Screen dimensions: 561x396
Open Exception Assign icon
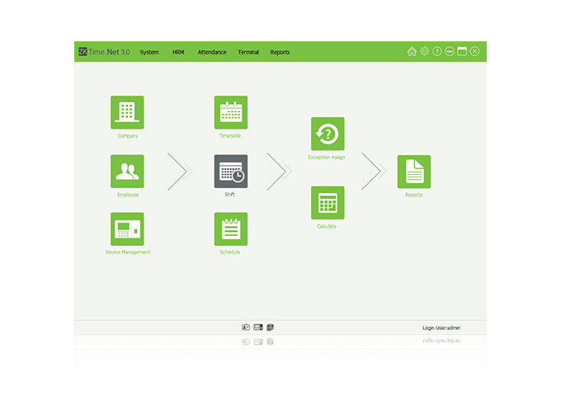tap(327, 134)
